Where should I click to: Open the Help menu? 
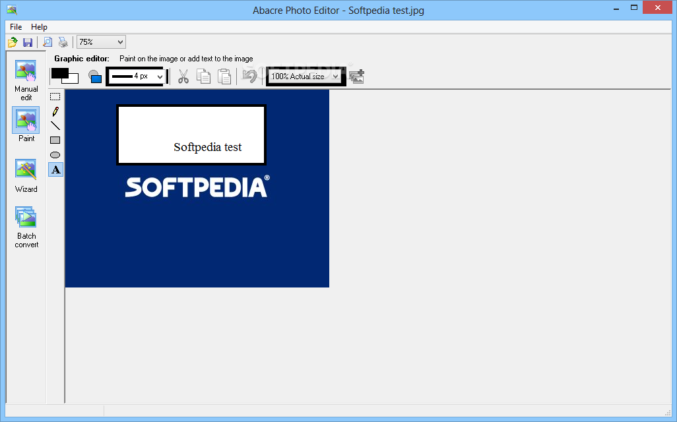tap(40, 27)
